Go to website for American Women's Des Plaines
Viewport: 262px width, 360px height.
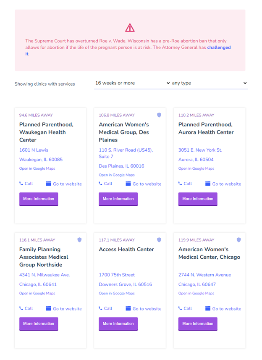point(144,184)
